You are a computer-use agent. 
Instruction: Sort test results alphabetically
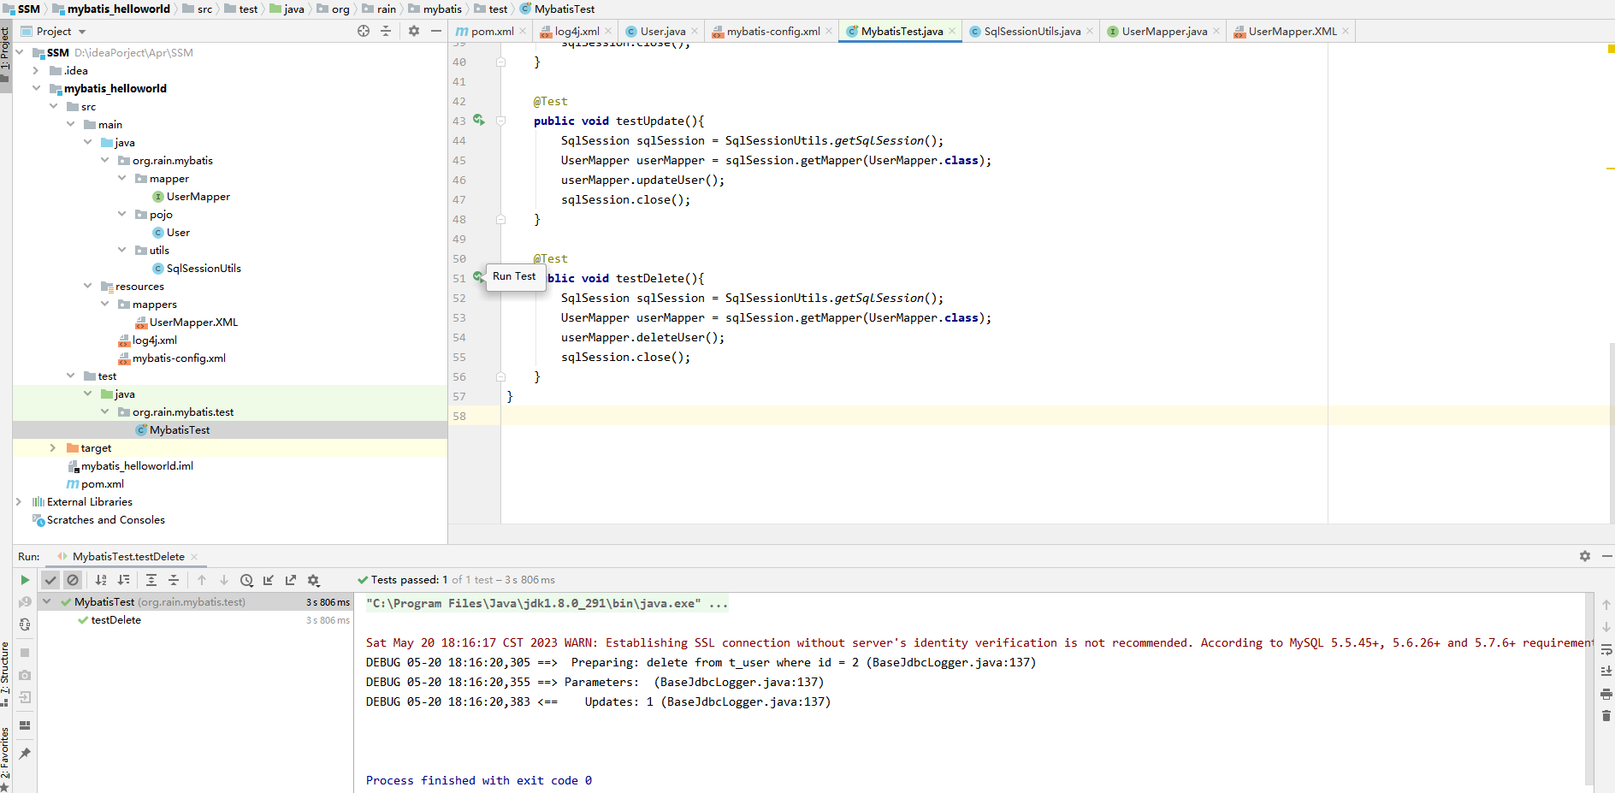coord(101,580)
